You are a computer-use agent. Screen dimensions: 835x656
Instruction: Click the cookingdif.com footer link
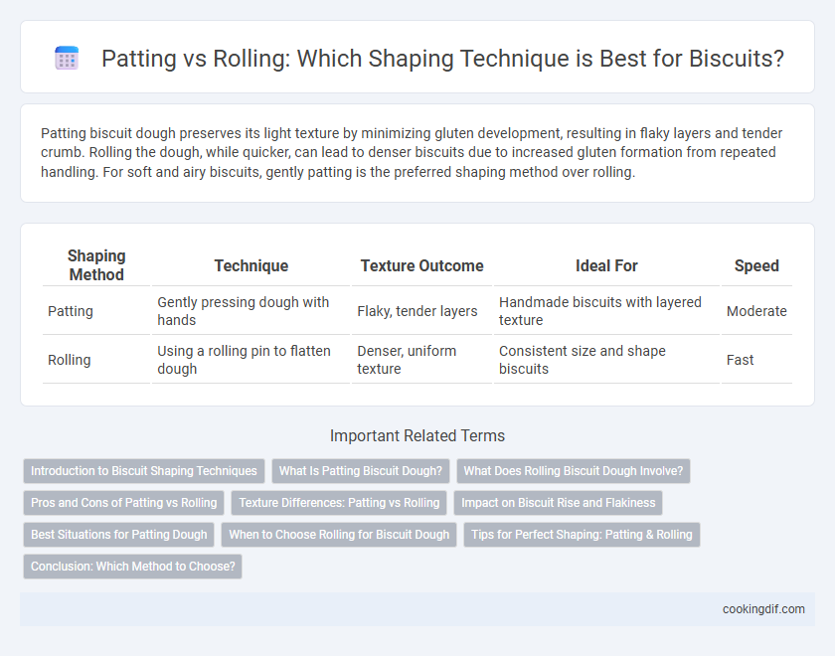click(x=763, y=609)
